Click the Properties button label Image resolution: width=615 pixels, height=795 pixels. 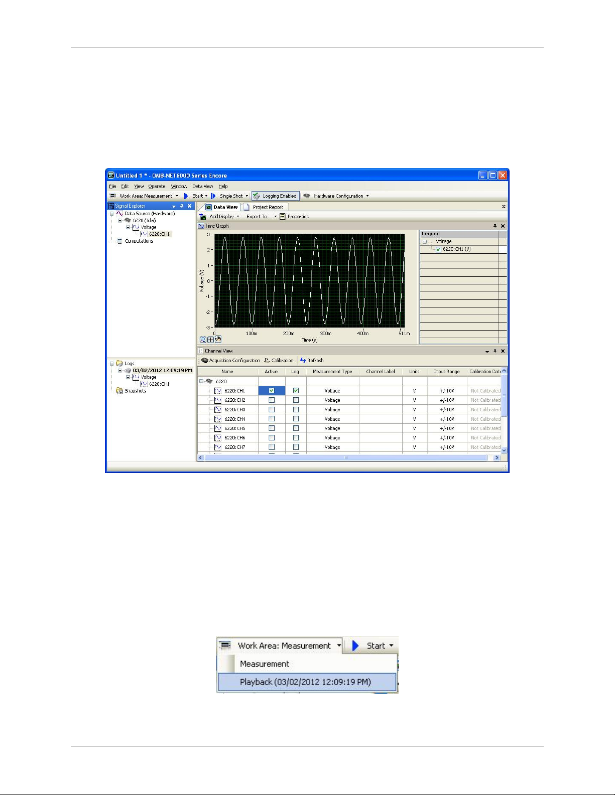(298, 216)
